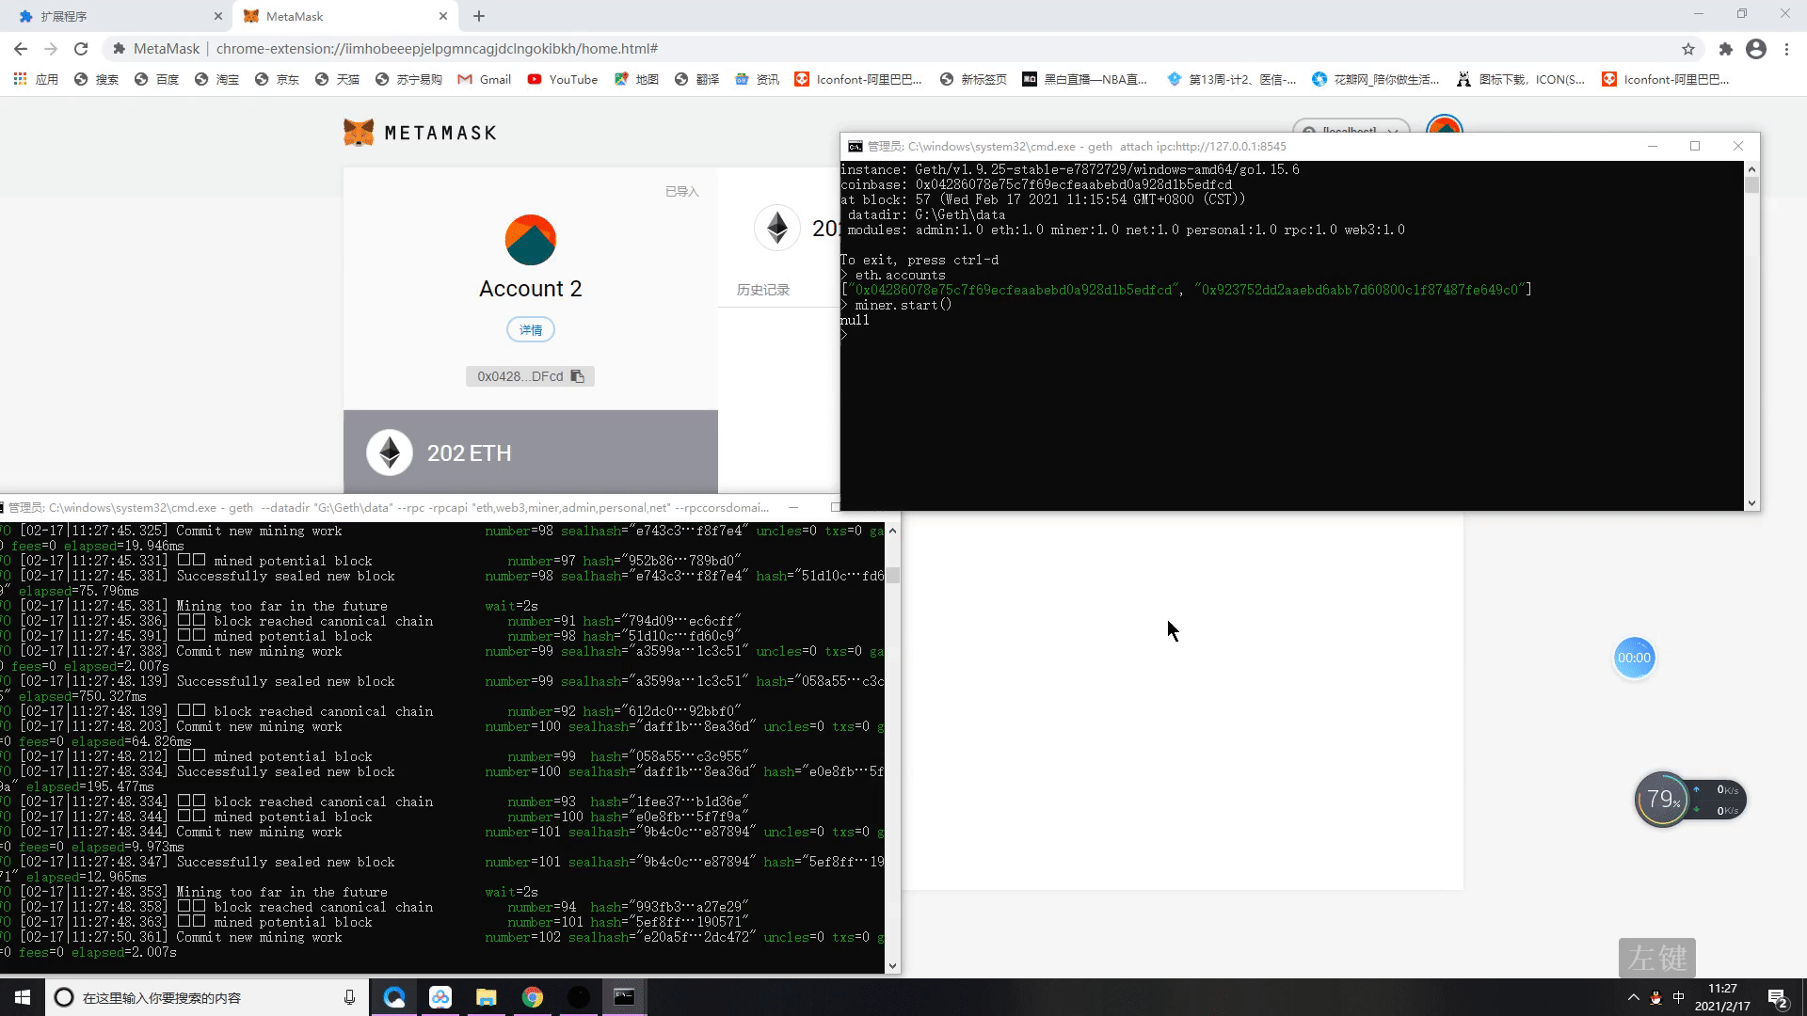Open the cmd console taskbar icon
The width and height of the screenshot is (1807, 1016).
point(625,997)
